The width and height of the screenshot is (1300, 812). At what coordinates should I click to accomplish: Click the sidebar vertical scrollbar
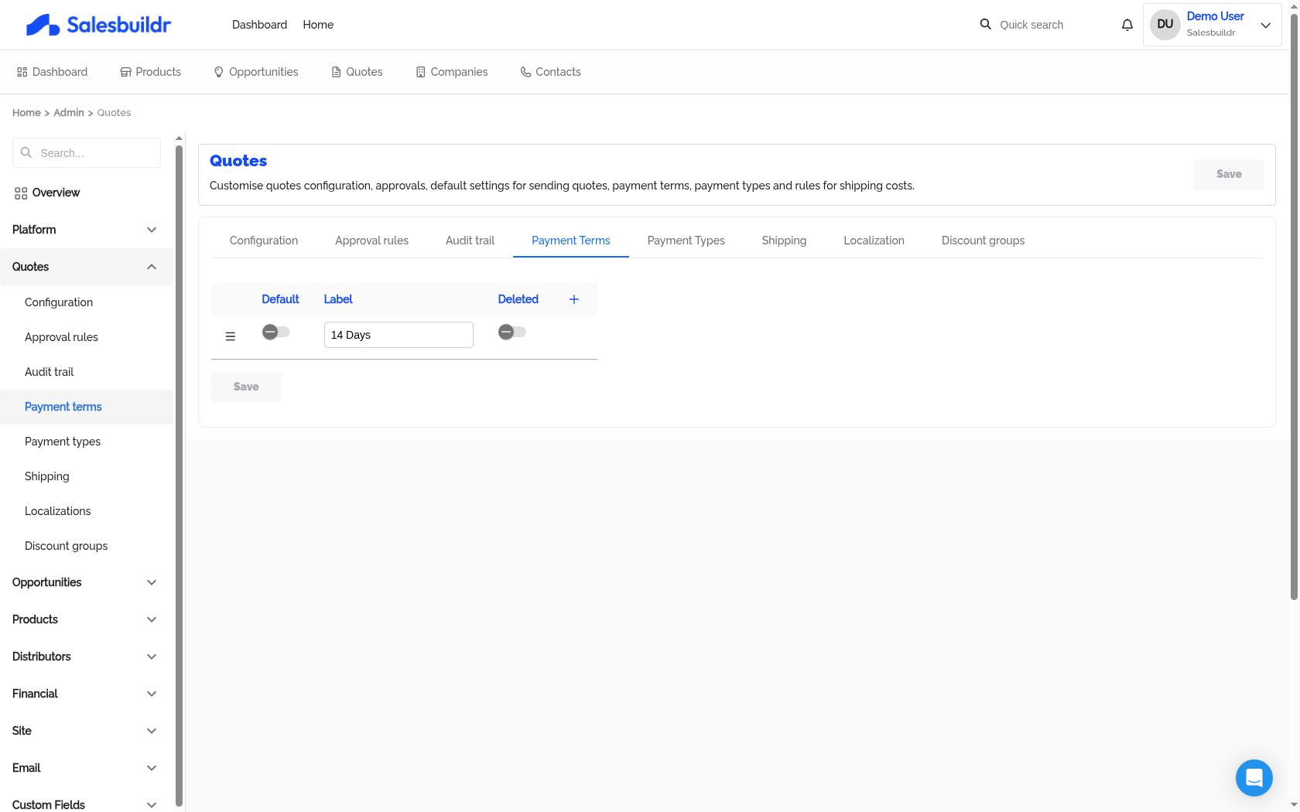click(x=179, y=476)
